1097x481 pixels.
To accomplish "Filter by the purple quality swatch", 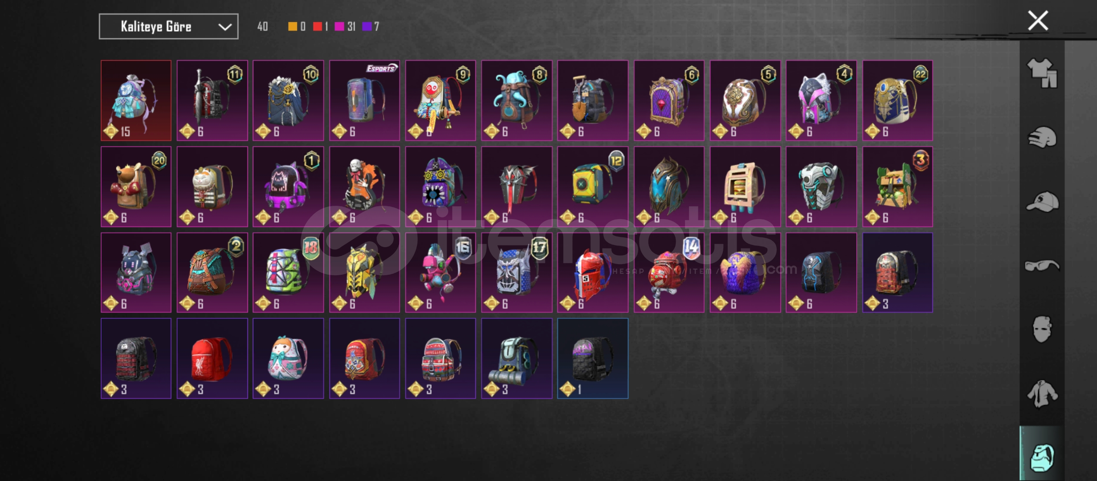I will [x=367, y=27].
